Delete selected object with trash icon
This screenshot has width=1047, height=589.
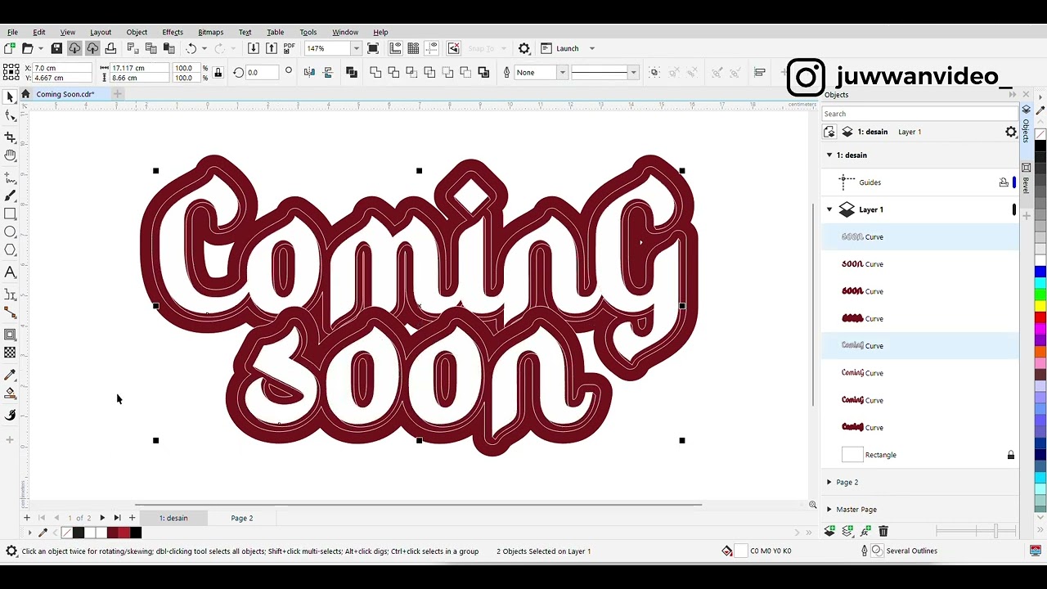click(x=883, y=532)
